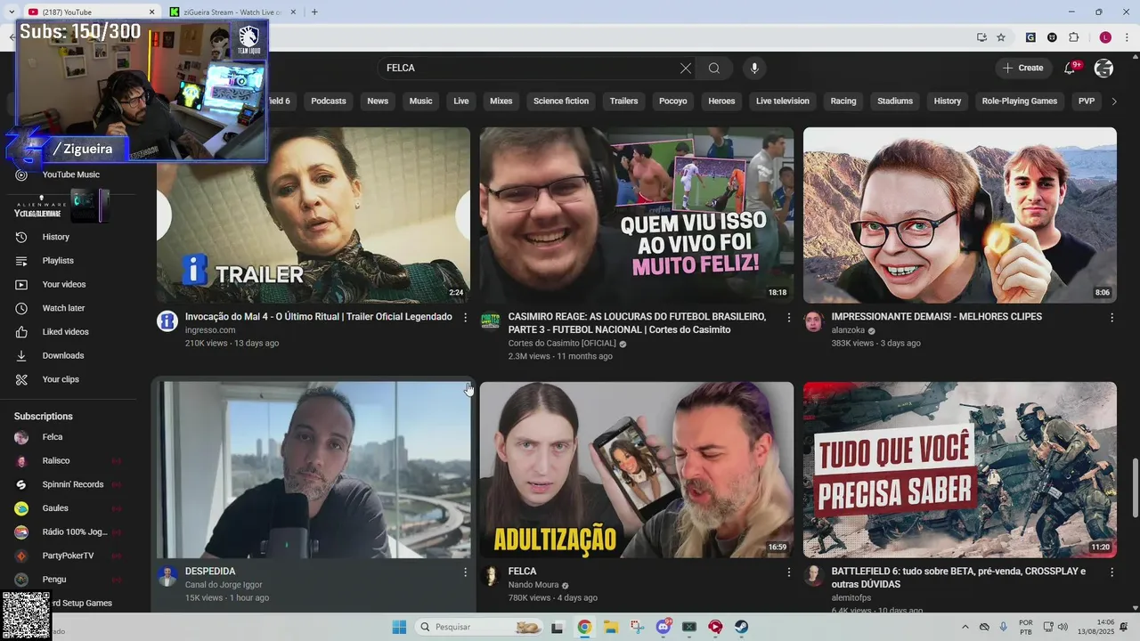This screenshot has width=1140, height=641.
Task: Open the alanzoka channel name link
Action: point(848,330)
